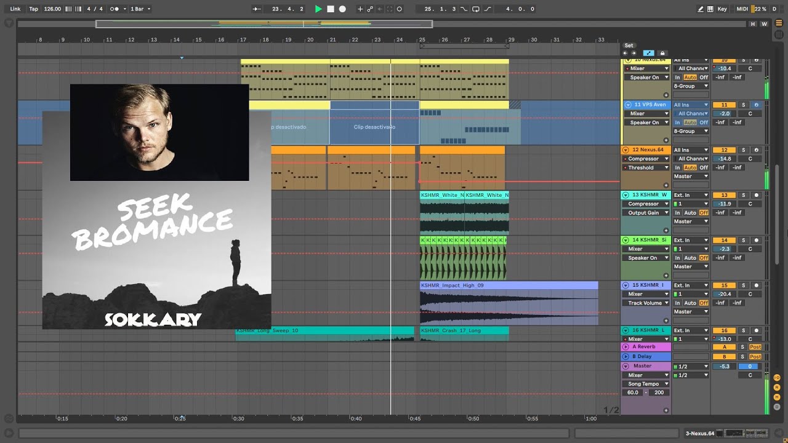Switch track 14 monitor Off
The height and width of the screenshot is (443, 788).
[x=704, y=258]
